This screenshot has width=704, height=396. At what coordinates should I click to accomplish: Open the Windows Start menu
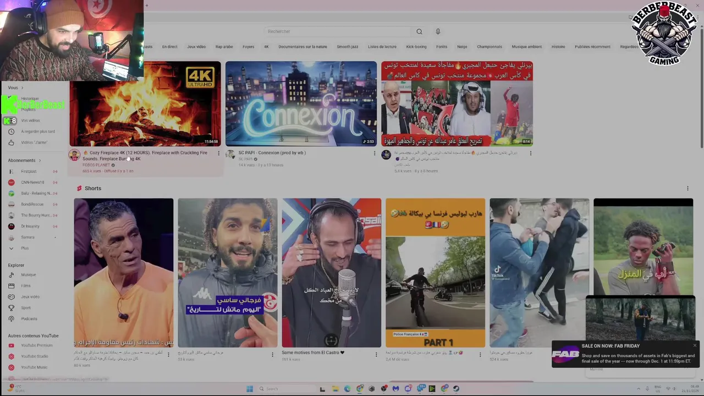click(249, 389)
